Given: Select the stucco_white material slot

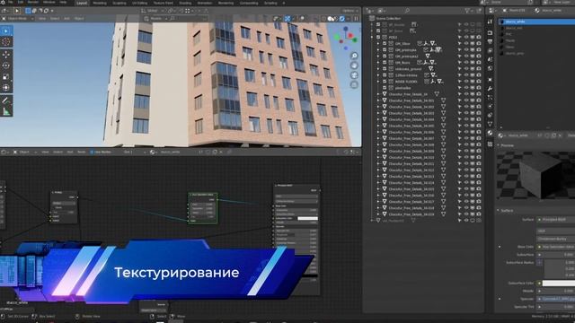Looking at the screenshot, I should click(x=536, y=22).
